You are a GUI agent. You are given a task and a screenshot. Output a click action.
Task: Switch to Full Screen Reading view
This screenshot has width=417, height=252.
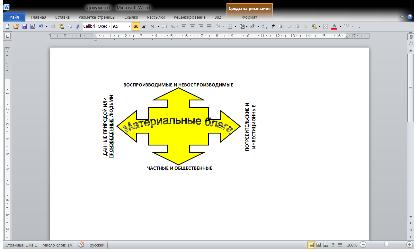point(318,245)
